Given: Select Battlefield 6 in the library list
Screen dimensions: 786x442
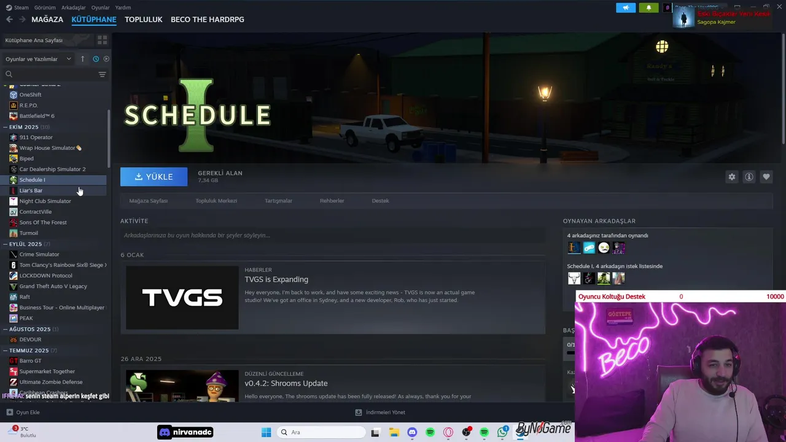Looking at the screenshot, I should tap(37, 116).
